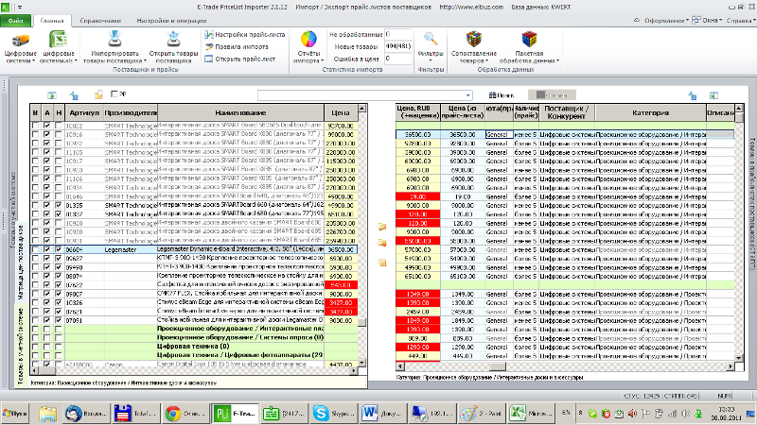The width and height of the screenshot is (757, 425).
Task: Click left table vertical scrollbar down arrow
Action: pyautogui.click(x=361, y=363)
